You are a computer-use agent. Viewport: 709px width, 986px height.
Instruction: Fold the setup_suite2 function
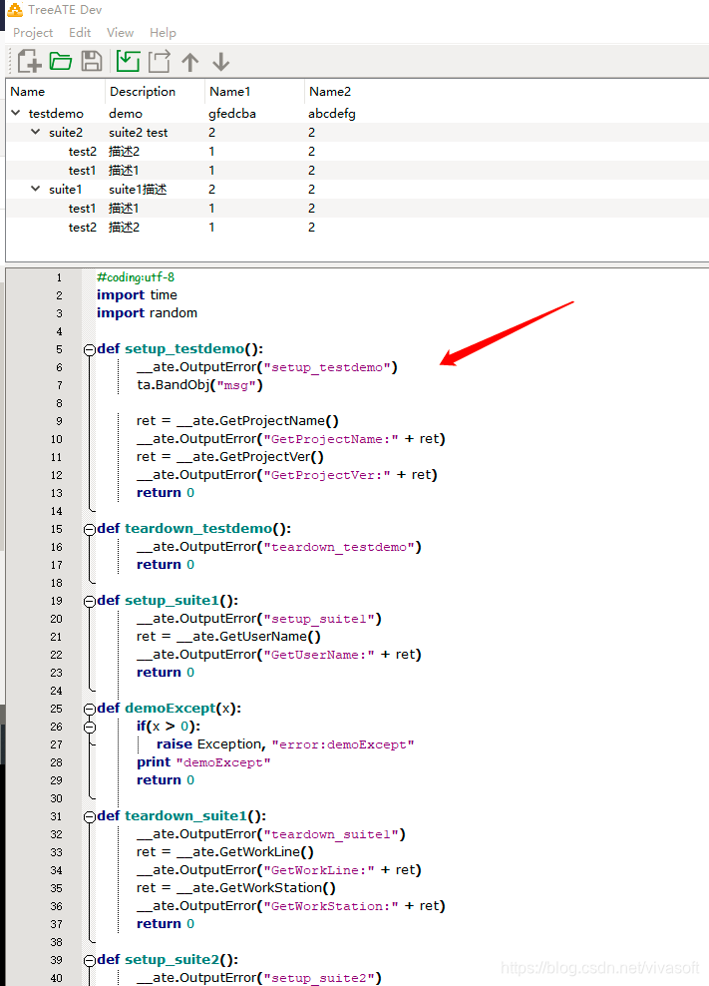pyautogui.click(x=90, y=961)
